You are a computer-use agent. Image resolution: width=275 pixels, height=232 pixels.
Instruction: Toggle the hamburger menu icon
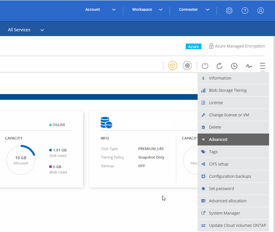(x=262, y=66)
